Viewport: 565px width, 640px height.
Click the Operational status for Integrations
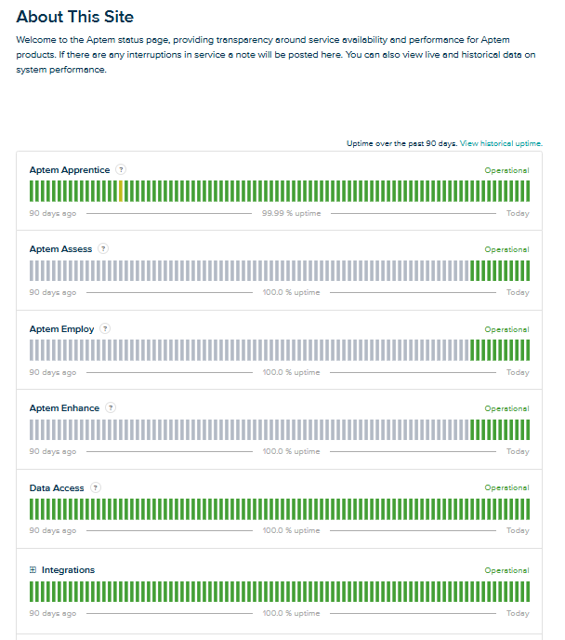point(506,570)
